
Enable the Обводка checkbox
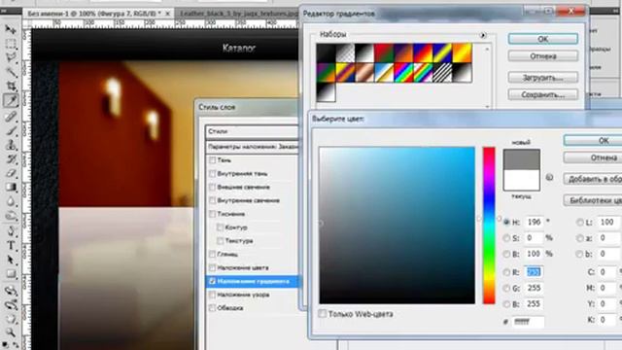click(x=212, y=308)
